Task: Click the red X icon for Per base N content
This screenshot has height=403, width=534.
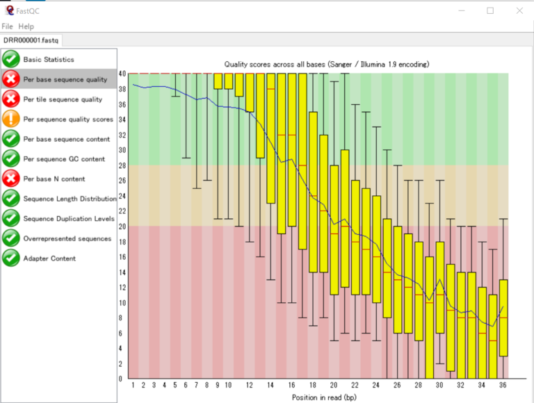Action: (x=11, y=179)
